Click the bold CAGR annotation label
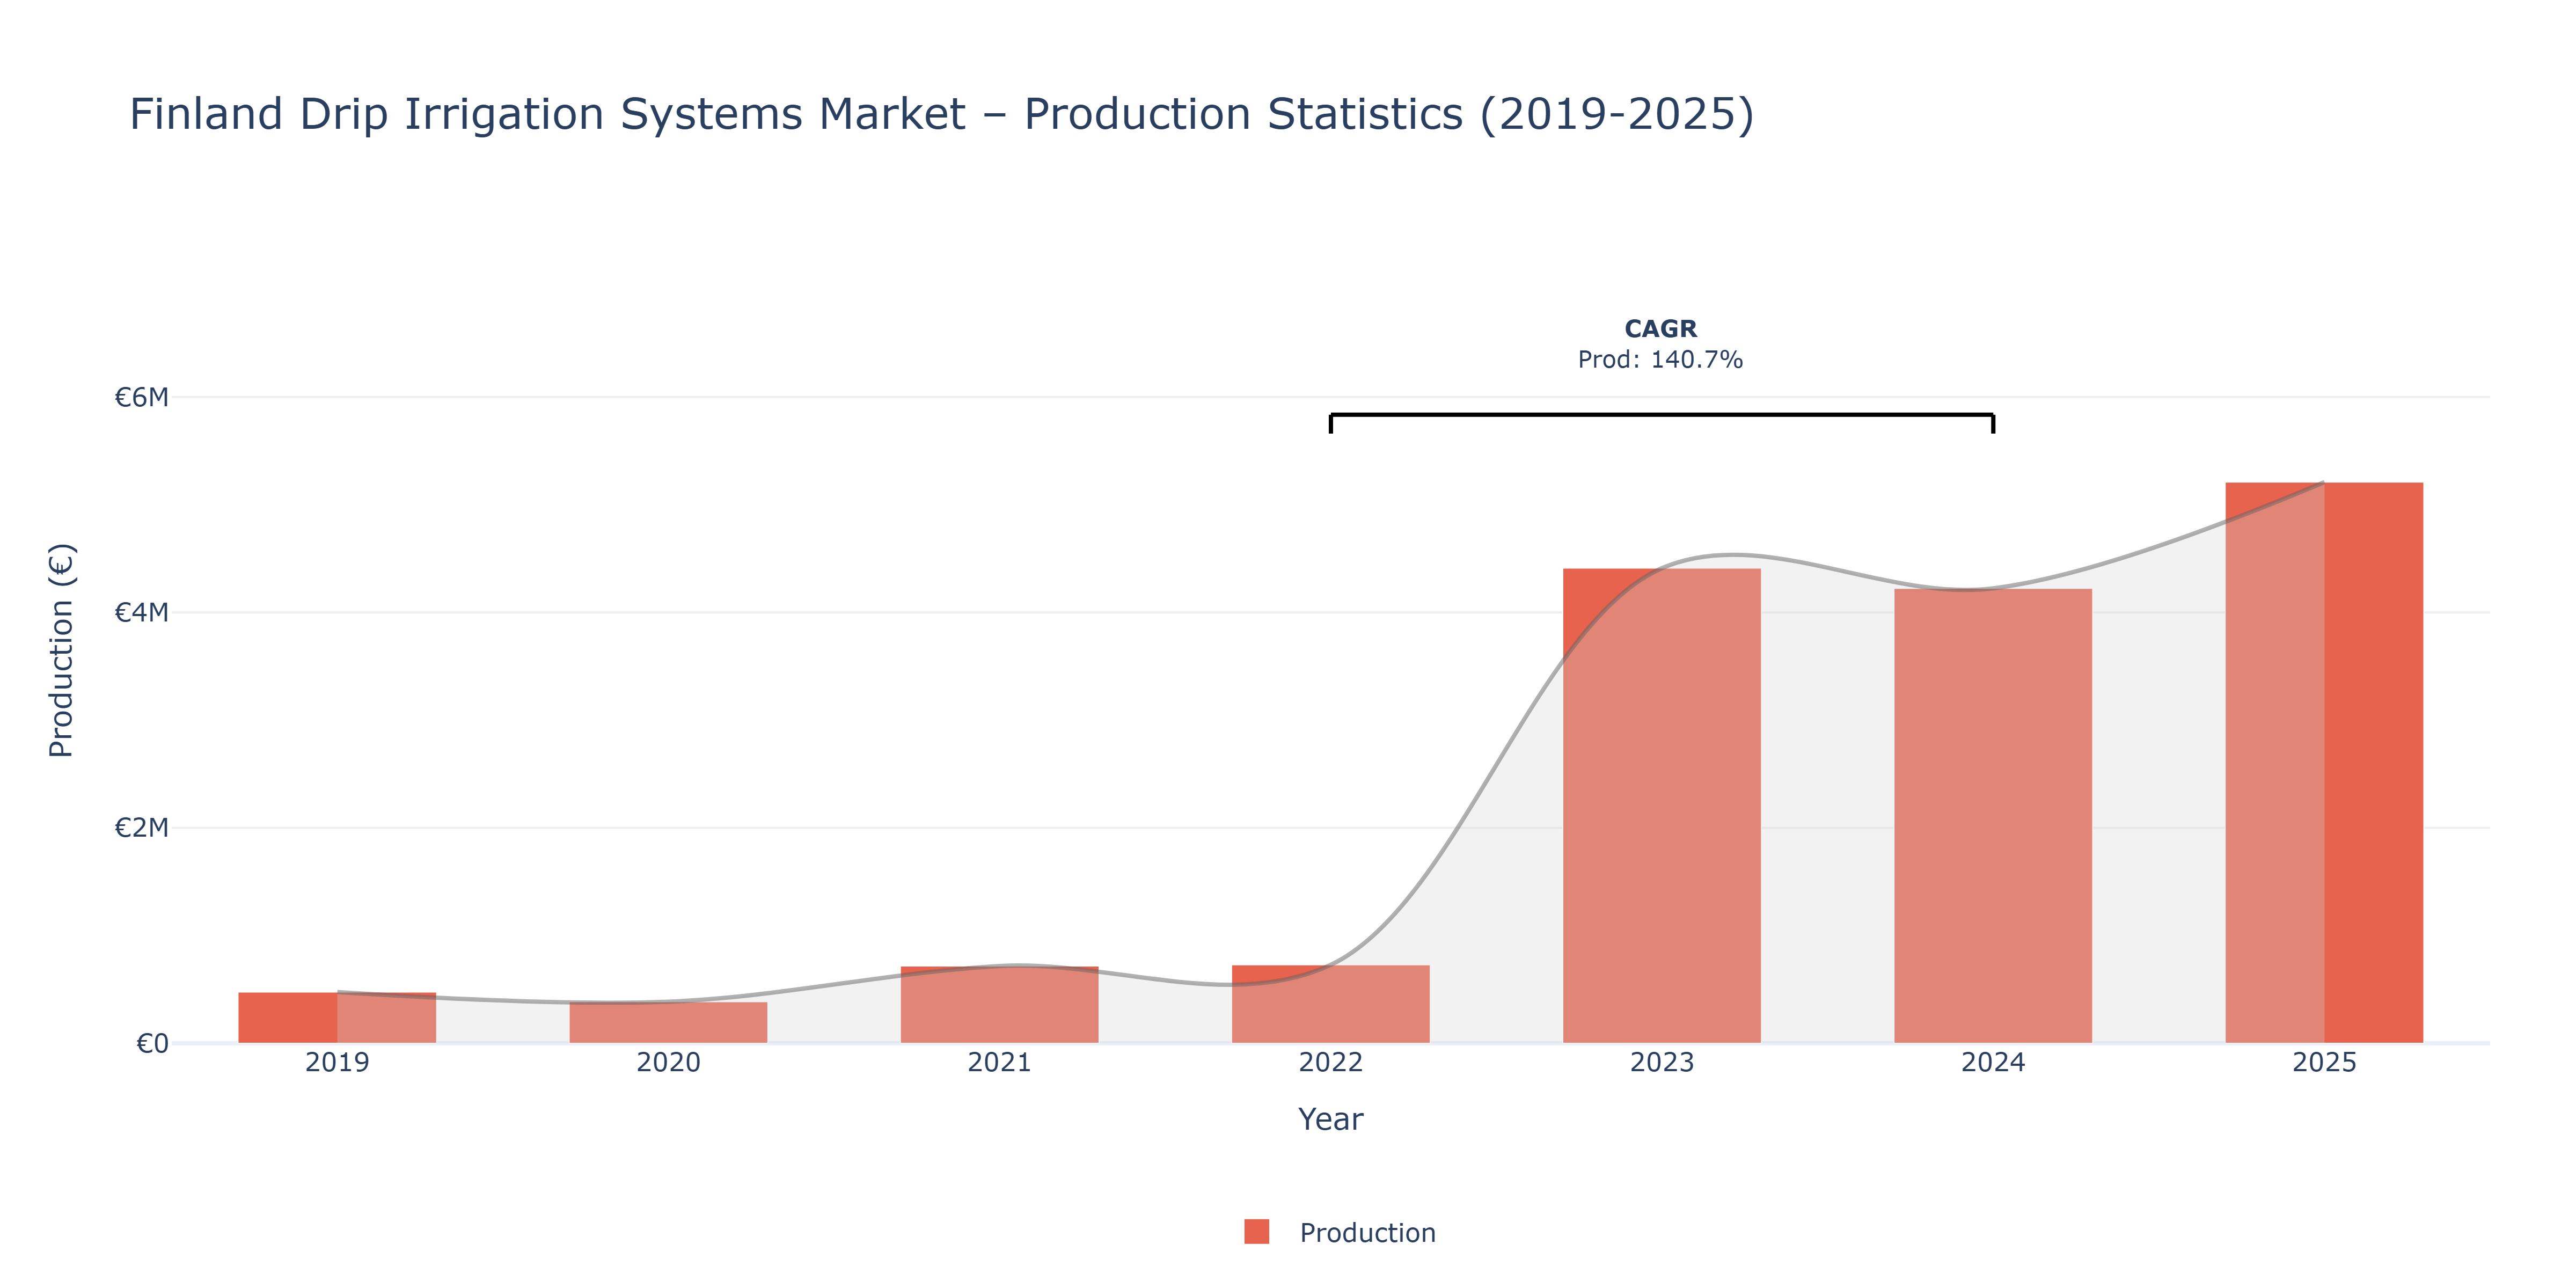 point(1660,329)
